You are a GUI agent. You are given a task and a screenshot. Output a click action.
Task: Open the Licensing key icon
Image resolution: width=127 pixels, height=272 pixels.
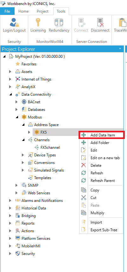pos(38,22)
